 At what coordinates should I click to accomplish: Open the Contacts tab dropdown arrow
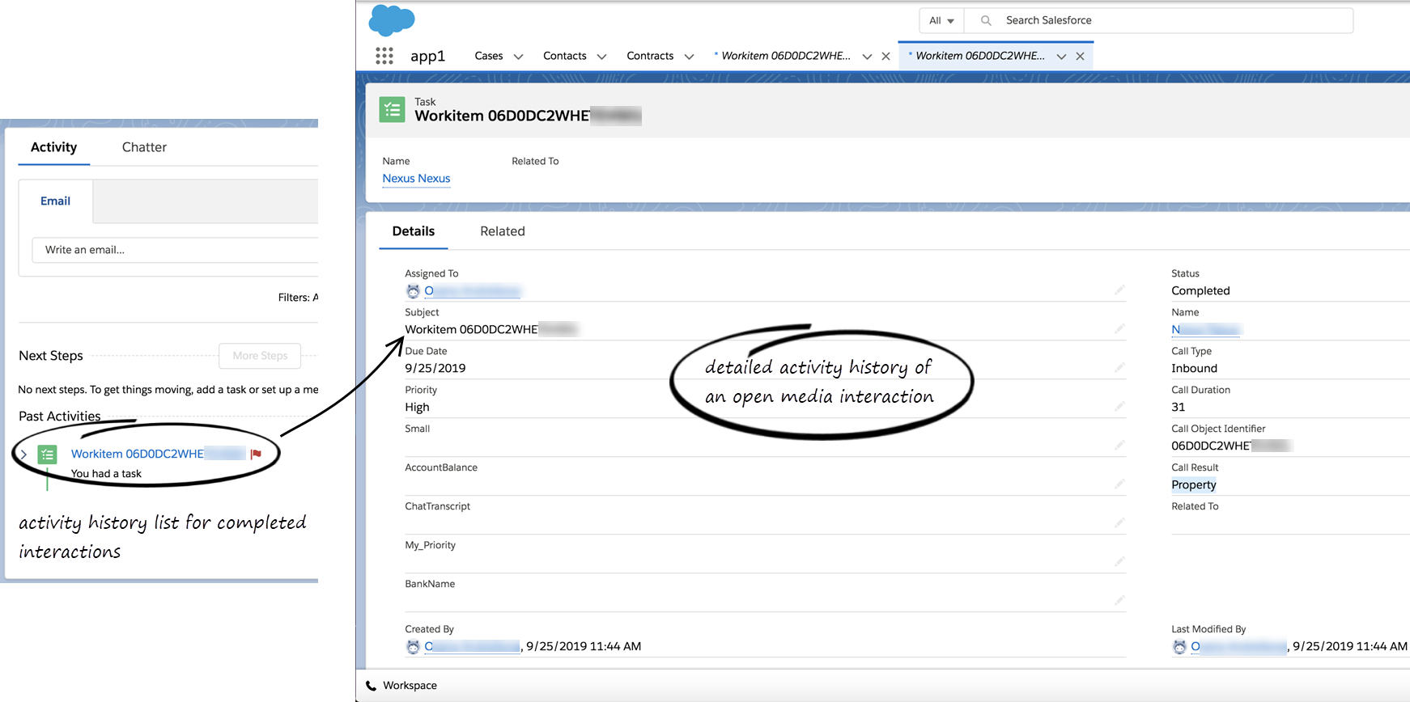pos(601,57)
